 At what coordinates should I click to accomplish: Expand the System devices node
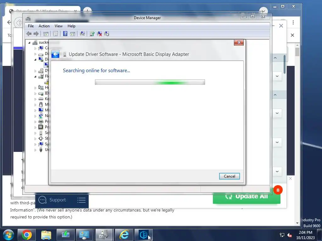35,144
